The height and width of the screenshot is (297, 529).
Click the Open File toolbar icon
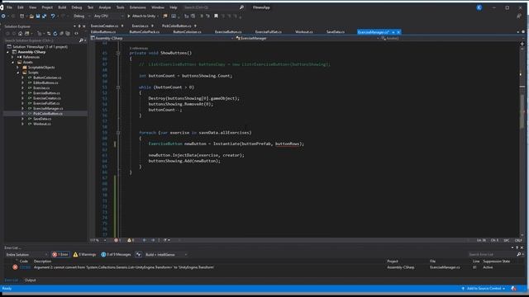tap(31, 16)
